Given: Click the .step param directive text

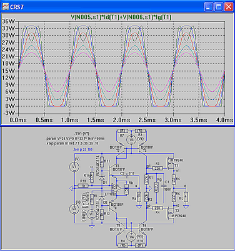Looking at the screenshot, I should point(72,144).
